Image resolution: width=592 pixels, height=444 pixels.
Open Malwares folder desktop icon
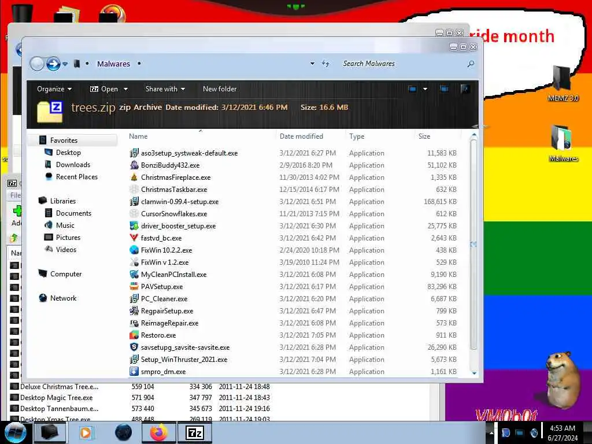point(563,143)
